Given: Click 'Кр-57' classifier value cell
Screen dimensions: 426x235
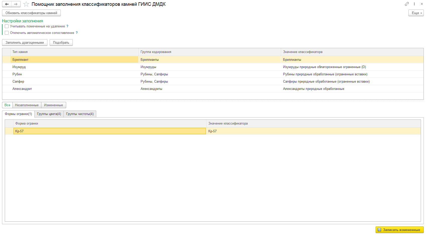Looking at the screenshot, I should 313,131.
